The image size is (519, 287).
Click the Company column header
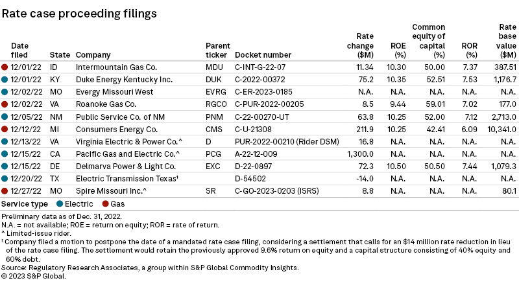pyautogui.click(x=93, y=55)
